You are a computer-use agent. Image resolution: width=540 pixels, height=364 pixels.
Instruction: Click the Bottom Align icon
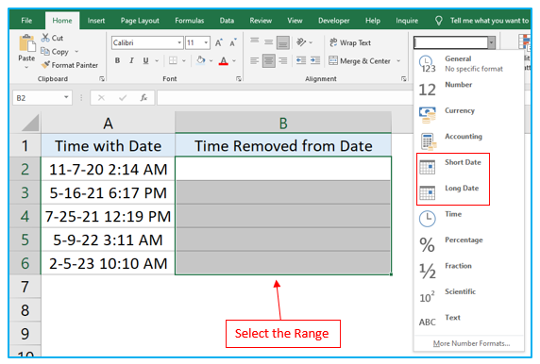282,42
